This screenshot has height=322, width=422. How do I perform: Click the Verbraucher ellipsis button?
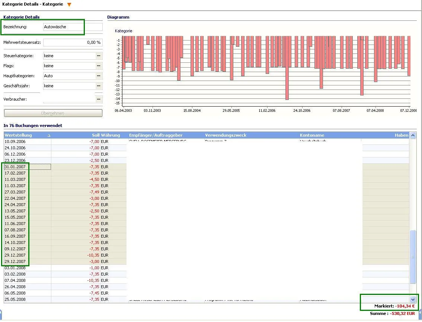(x=99, y=99)
